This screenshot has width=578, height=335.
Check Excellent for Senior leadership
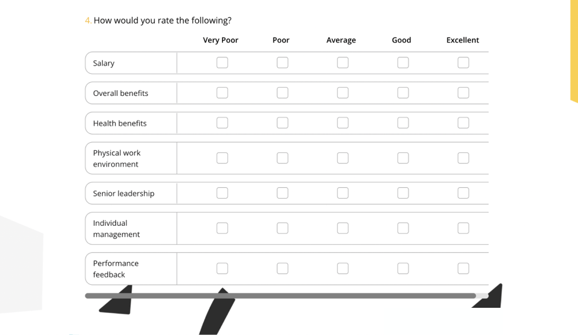click(463, 193)
